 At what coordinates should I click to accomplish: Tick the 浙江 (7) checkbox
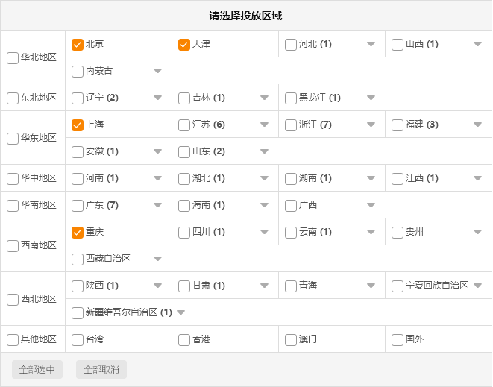point(291,125)
